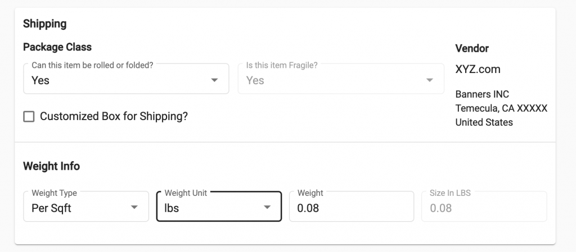
Task: Click the "Customized Box for Shipping?" label text
Action: (114, 117)
